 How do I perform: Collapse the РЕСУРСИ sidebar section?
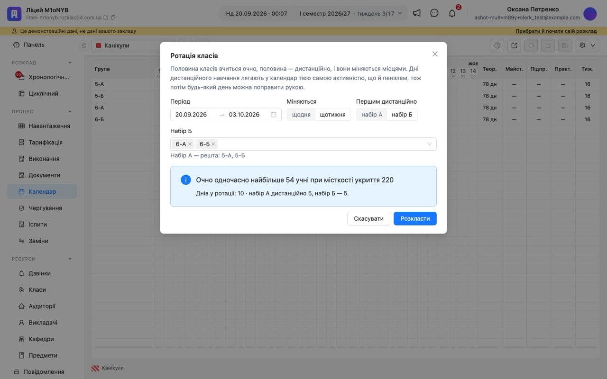point(70,259)
